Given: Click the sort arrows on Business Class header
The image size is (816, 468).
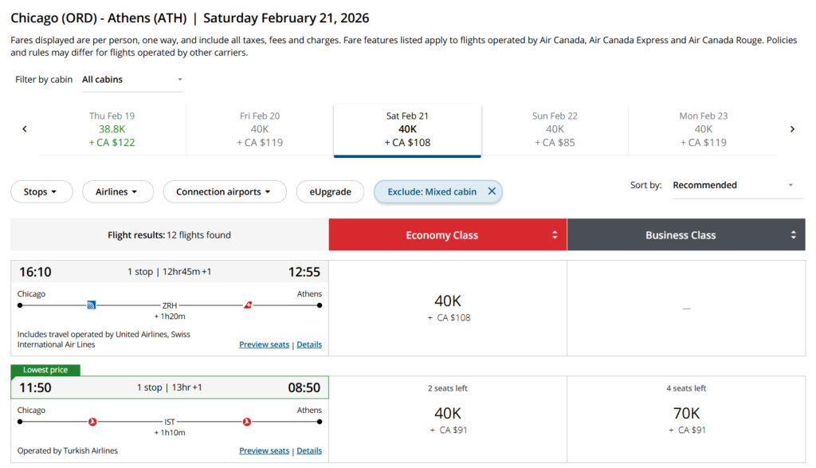Looking at the screenshot, I should [794, 234].
